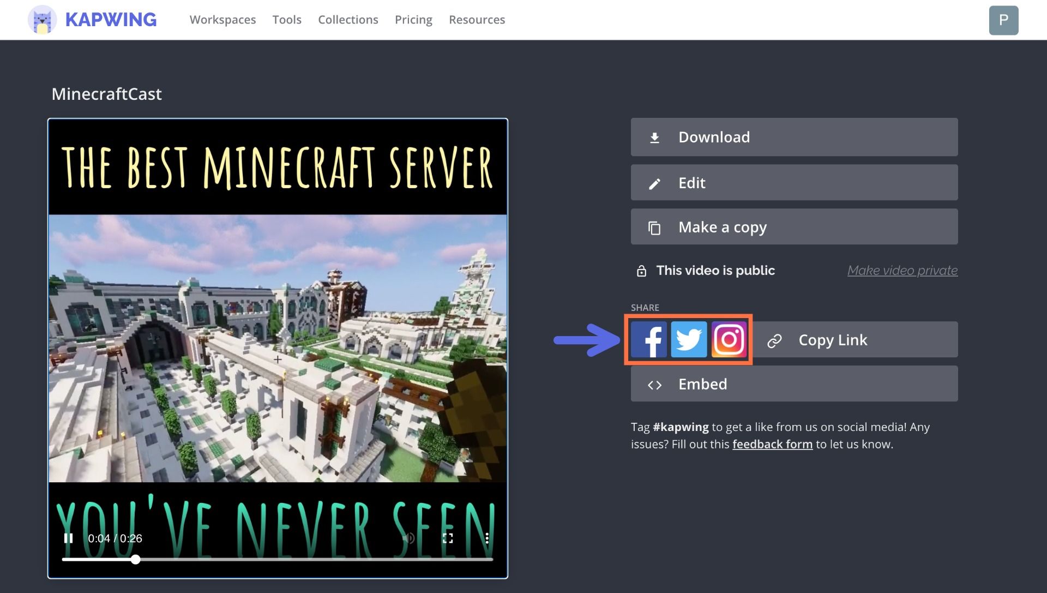Go to Collections page

(x=348, y=20)
